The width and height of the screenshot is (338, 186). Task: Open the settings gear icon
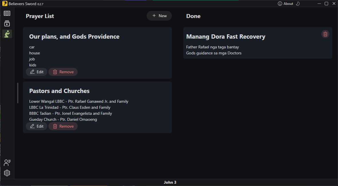tap(7, 173)
